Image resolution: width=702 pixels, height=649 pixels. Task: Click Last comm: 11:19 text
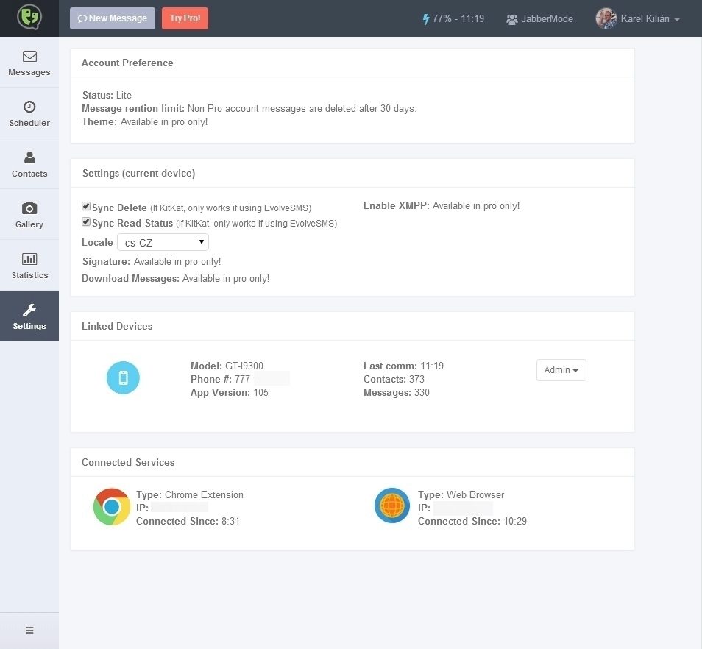(403, 366)
